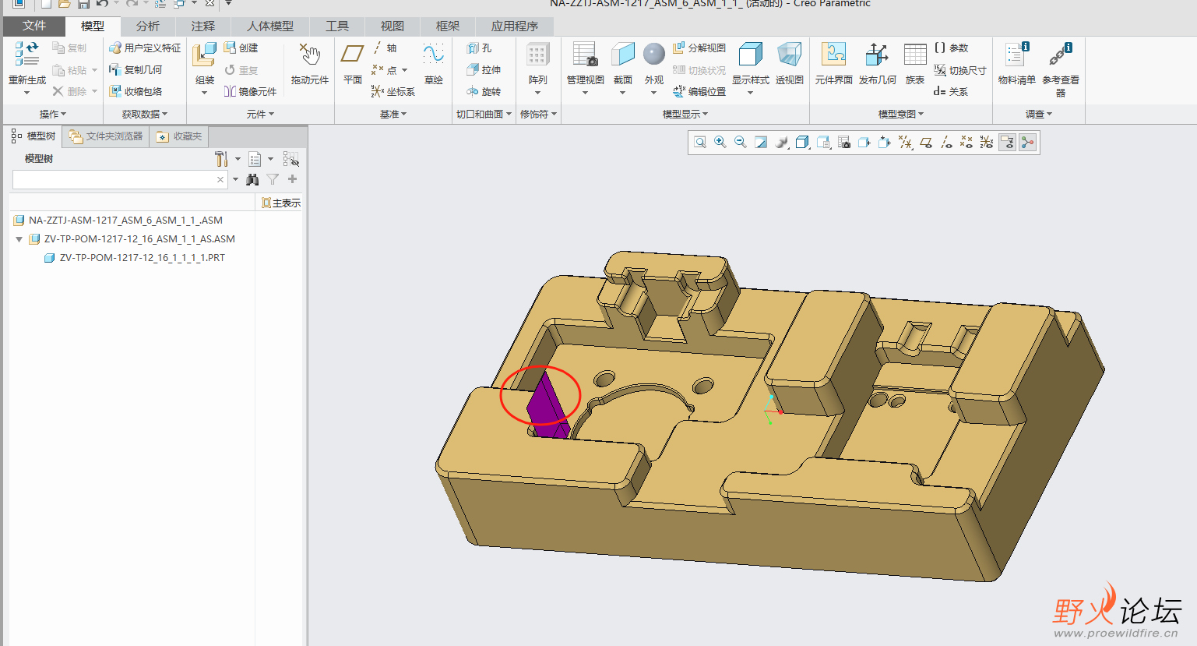This screenshot has height=646, width=1197.
Task: Select the 拉伸 extrude tool
Action: (484, 70)
